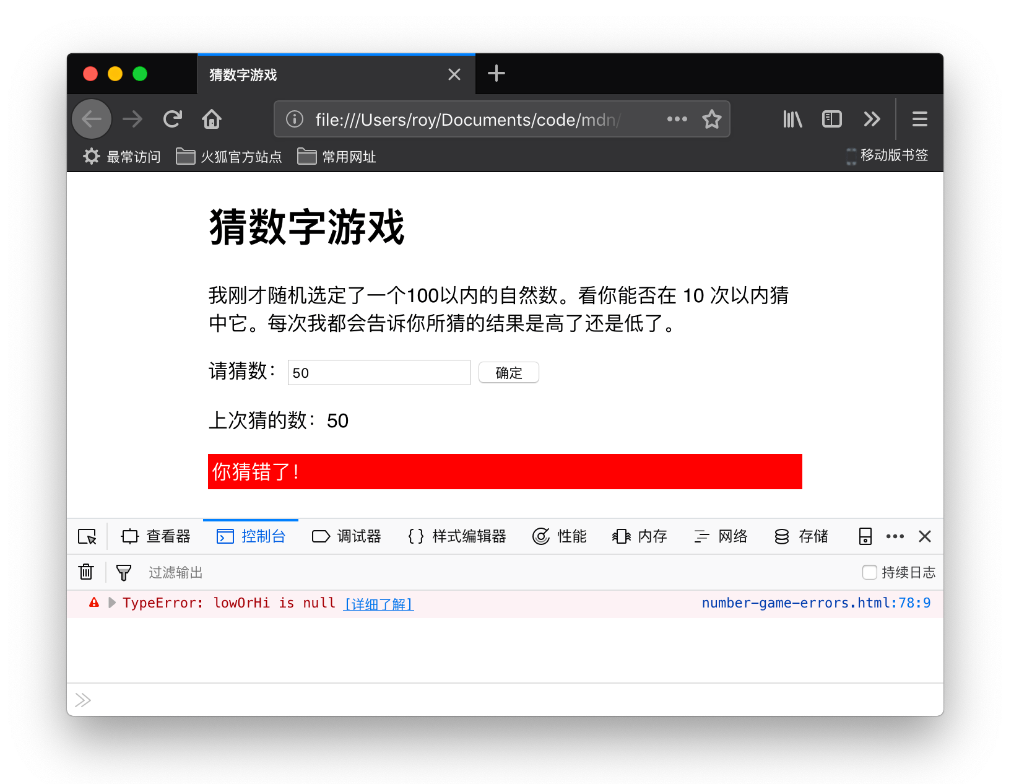This screenshot has width=1019, height=784.
Task: Open the toolbar overflow chevron menu
Action: pos(872,119)
